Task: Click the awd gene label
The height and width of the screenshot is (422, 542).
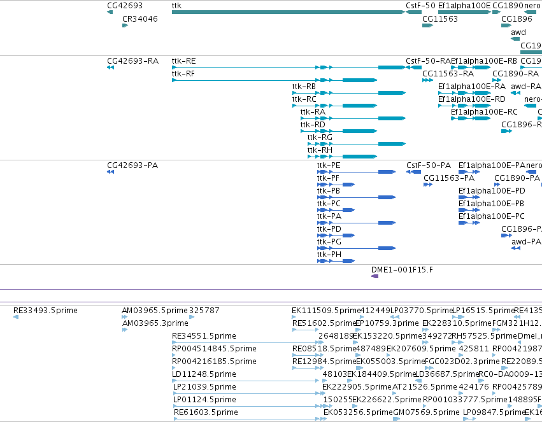Action: (x=518, y=32)
